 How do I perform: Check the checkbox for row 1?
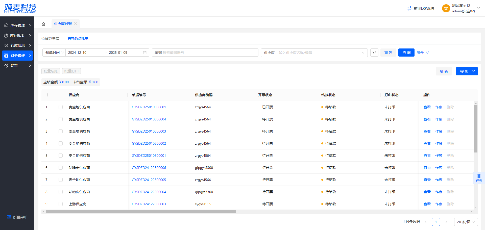tap(61, 107)
